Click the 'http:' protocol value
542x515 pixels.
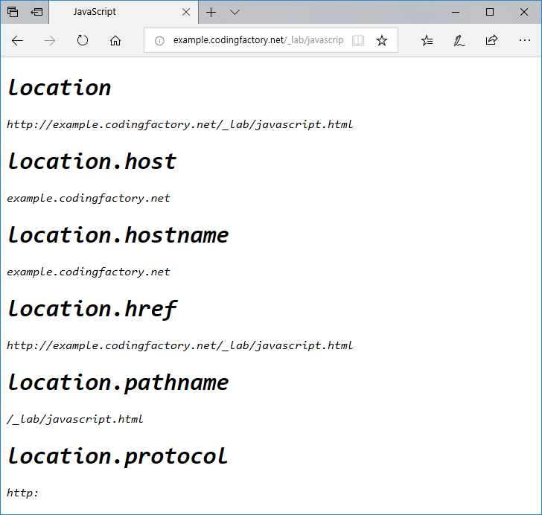22,493
